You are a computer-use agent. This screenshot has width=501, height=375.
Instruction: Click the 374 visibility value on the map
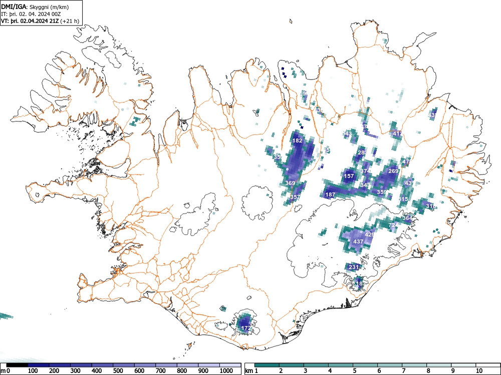pos(365,171)
